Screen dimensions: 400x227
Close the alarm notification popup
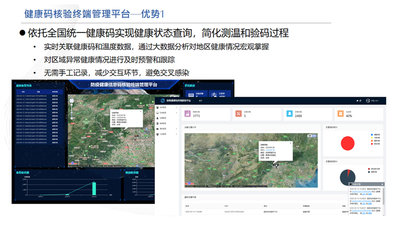[382, 184]
